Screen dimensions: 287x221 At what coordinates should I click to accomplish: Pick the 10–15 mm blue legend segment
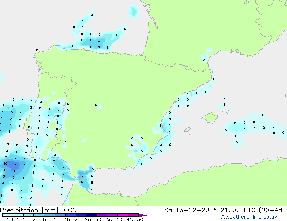point(60,215)
